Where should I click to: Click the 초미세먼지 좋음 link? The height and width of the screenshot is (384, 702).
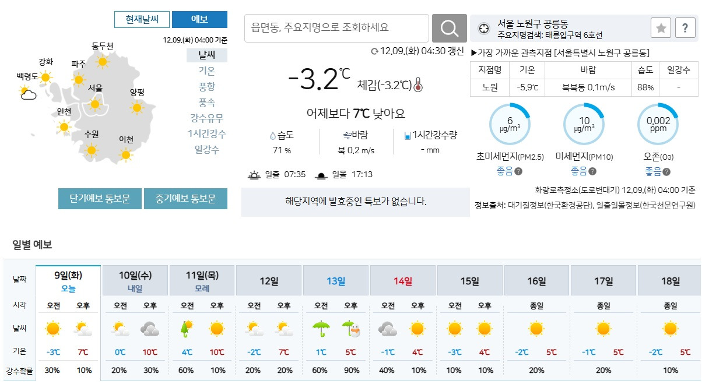[504, 171]
